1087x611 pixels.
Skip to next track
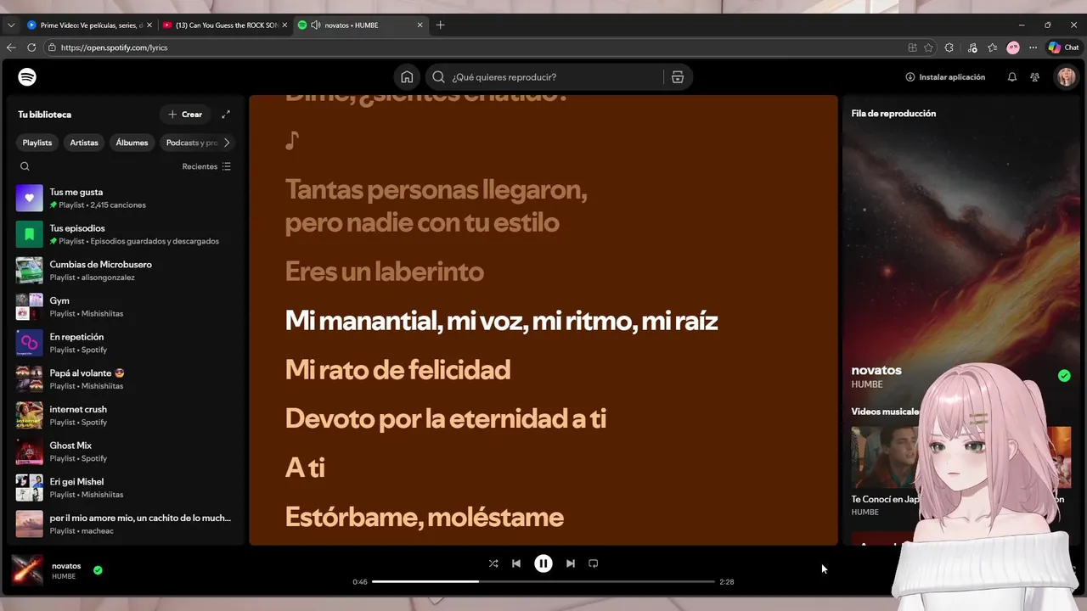(571, 563)
